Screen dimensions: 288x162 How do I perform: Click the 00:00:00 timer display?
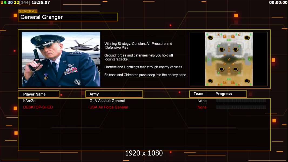pos(278,2)
